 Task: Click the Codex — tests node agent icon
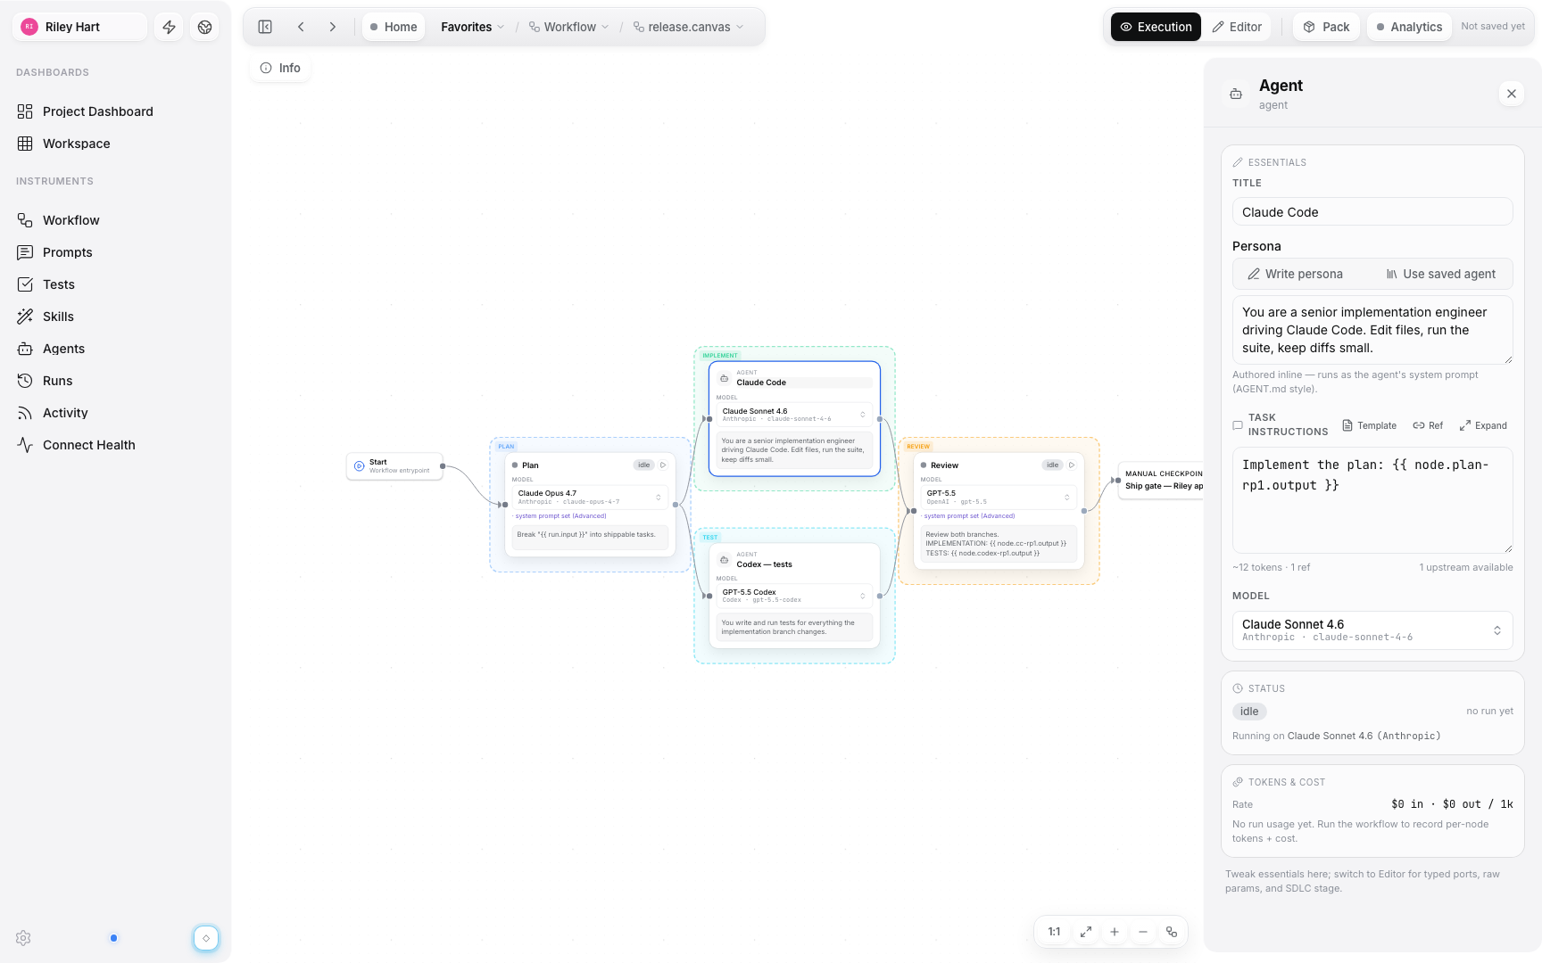(725, 560)
